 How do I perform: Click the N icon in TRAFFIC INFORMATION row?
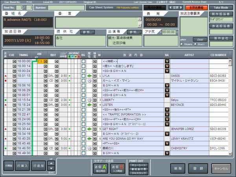(167, 114)
